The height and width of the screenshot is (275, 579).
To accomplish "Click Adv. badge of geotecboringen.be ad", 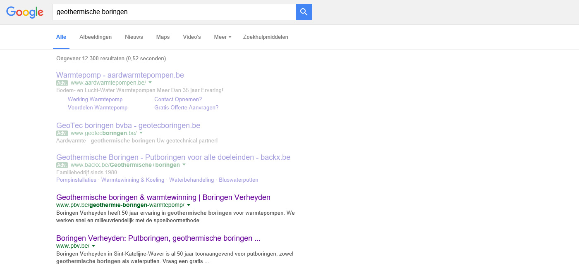I will click(62, 133).
